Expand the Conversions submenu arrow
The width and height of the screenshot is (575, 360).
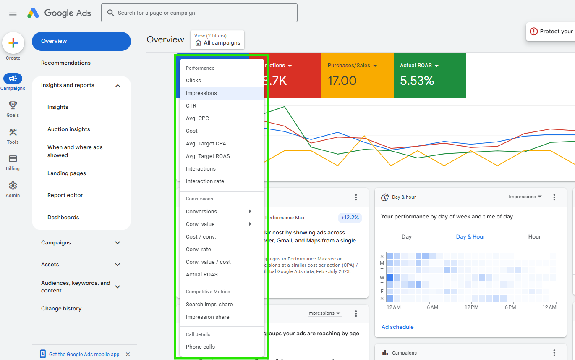(x=250, y=211)
